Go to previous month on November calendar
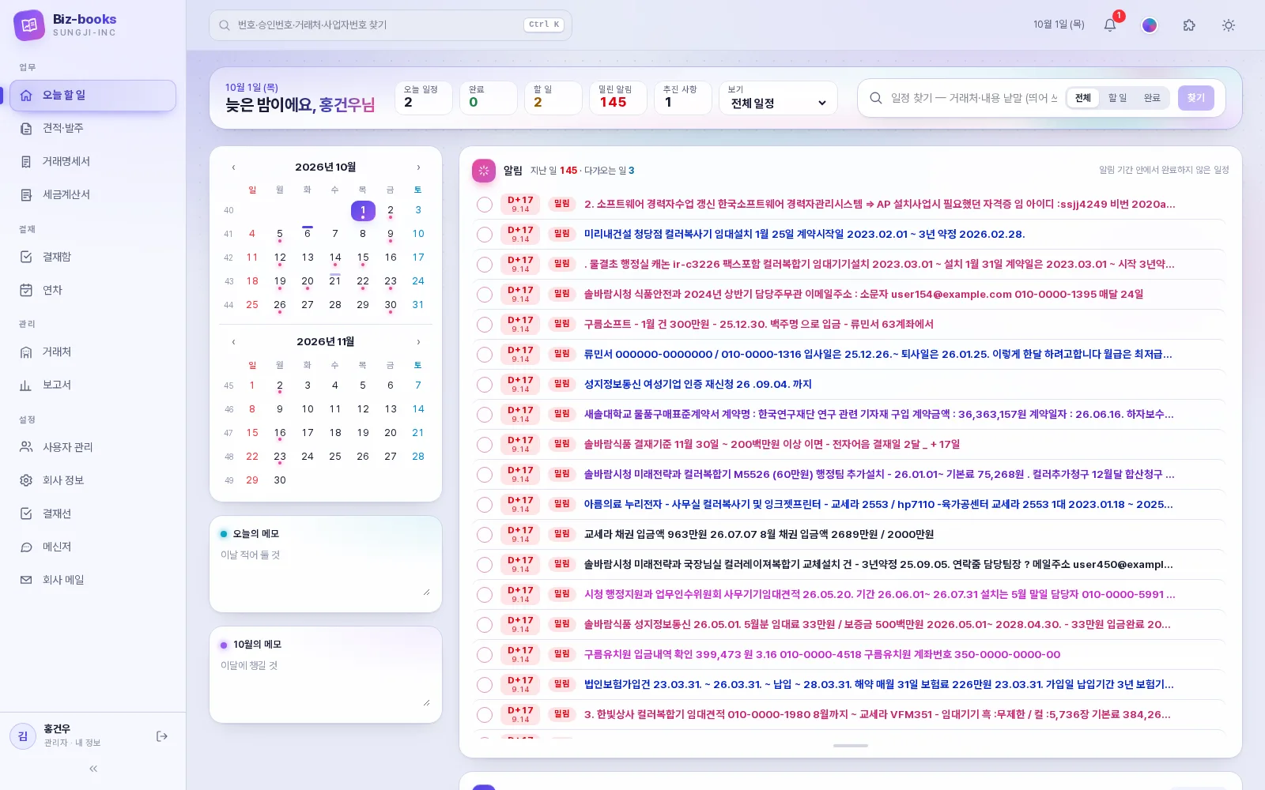Viewport: 1265px width, 790px height. point(233,342)
